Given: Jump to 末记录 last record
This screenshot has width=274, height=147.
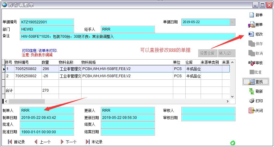Looking at the screenshot, I should [94, 142].
